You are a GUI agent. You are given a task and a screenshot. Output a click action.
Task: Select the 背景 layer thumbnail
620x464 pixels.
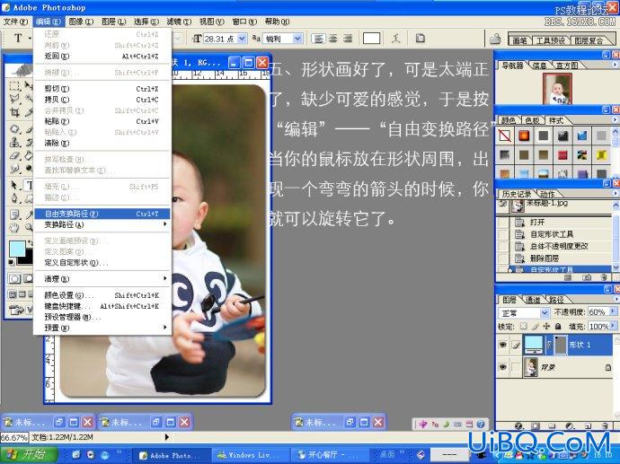(x=531, y=367)
